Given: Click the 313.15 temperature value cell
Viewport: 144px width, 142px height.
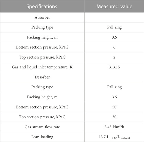Looking at the screenshot, I should pos(114,67).
